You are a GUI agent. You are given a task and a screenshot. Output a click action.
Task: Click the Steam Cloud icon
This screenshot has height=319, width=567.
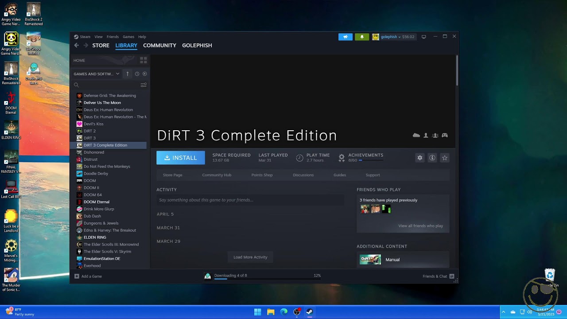pyautogui.click(x=416, y=135)
